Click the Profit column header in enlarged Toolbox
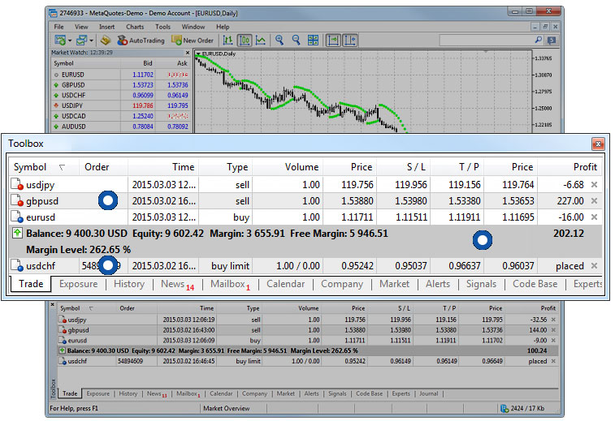 click(585, 167)
